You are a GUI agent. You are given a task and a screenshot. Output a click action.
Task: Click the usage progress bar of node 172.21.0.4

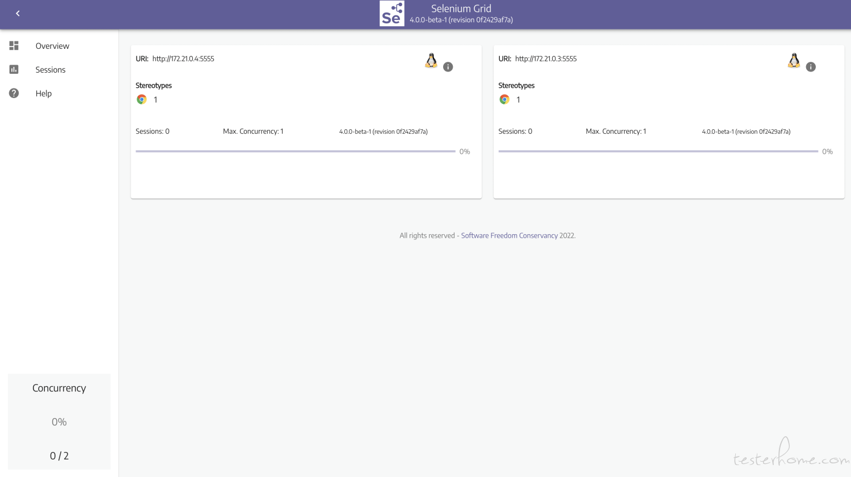(296, 151)
